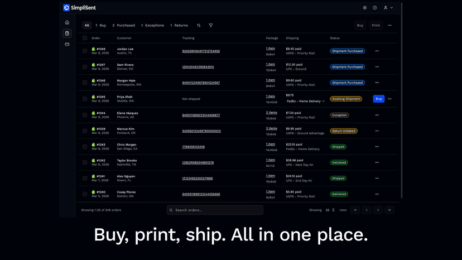Screen dimensions: 462x260
Task: Select checkbox for order #1247
Action: pyautogui.click(x=85, y=67)
